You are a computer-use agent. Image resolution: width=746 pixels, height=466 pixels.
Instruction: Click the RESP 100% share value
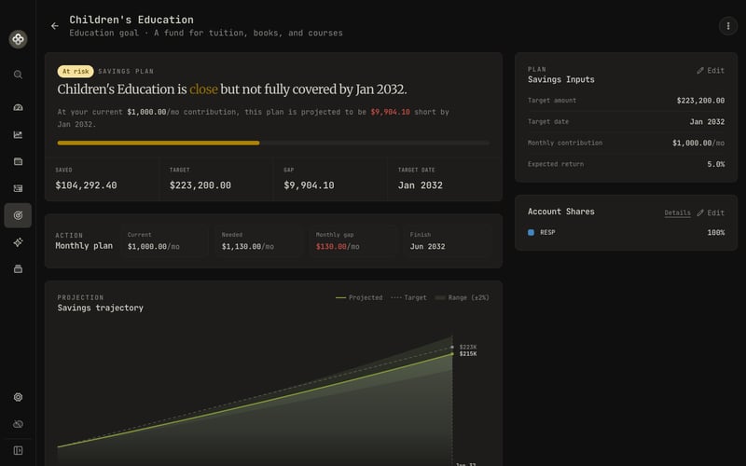point(715,232)
